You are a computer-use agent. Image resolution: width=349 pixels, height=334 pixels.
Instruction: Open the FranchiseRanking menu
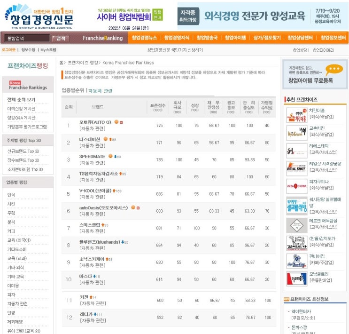tap(102, 38)
